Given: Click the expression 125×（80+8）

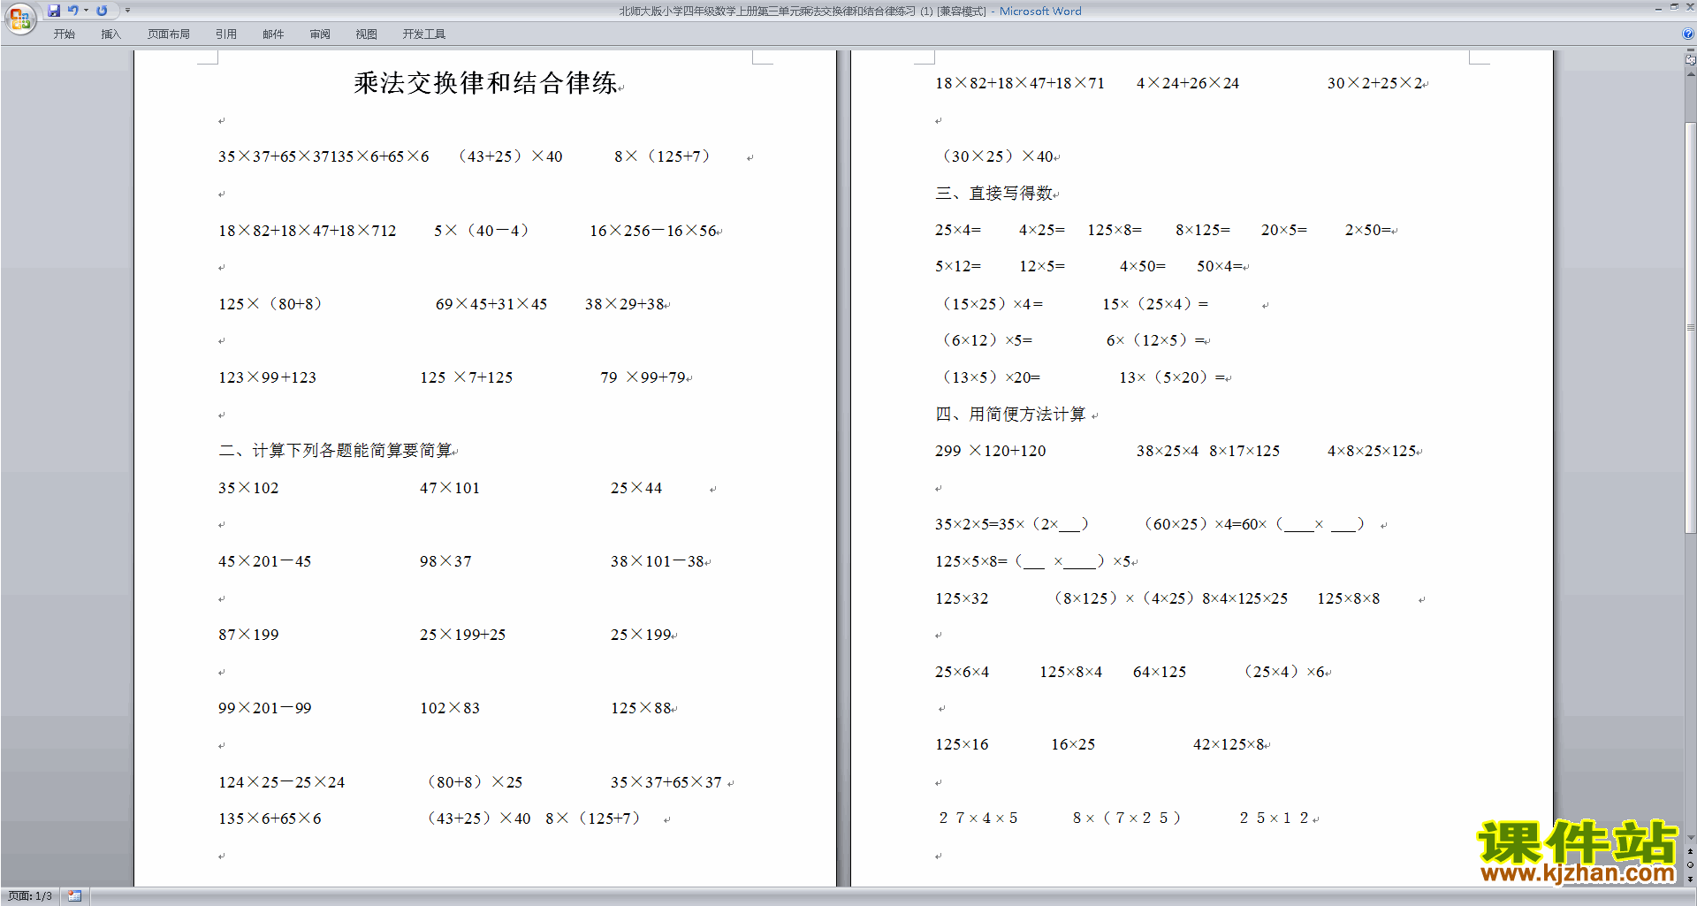Looking at the screenshot, I should (270, 304).
